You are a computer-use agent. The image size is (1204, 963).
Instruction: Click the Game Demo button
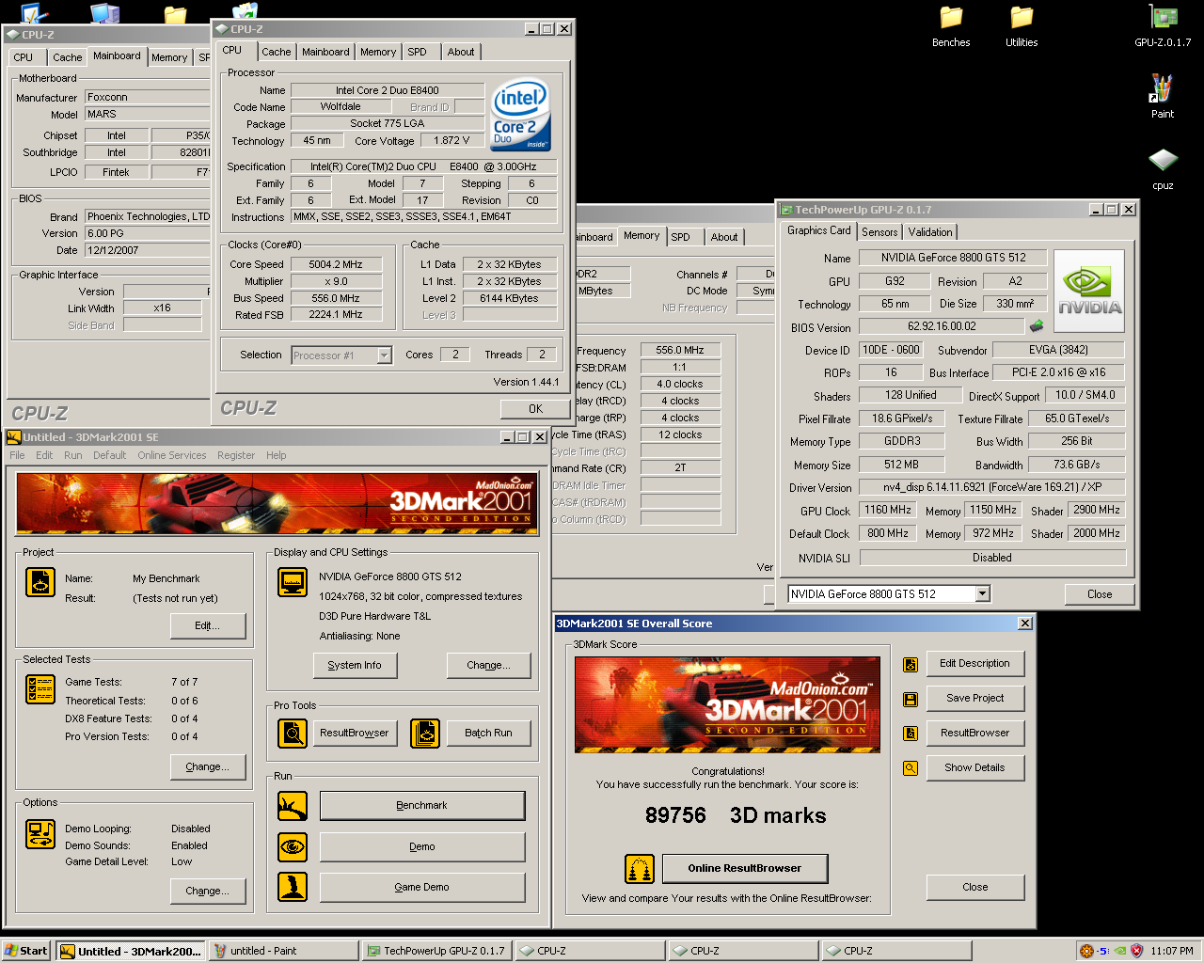point(422,888)
